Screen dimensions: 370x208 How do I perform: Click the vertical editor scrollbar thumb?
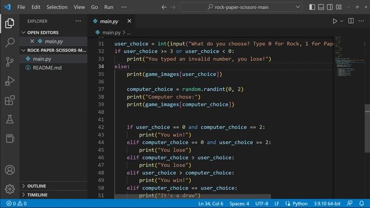[367, 128]
